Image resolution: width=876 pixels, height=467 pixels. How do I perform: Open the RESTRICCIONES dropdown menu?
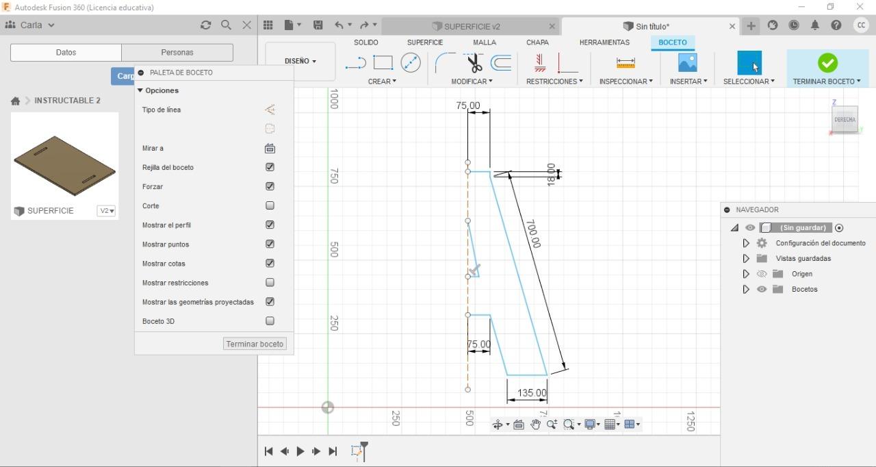(554, 81)
